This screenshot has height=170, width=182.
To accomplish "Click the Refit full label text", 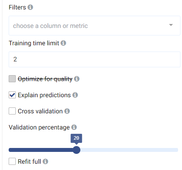I will pos(30,161).
